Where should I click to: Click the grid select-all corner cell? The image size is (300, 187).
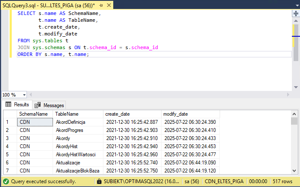pos(10,114)
